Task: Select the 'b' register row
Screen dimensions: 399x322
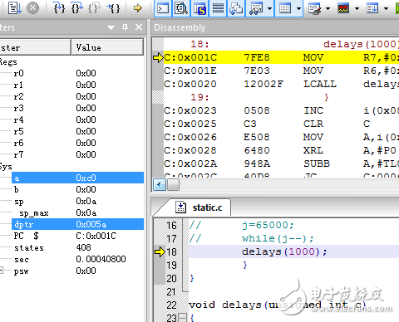Action: (x=72, y=189)
